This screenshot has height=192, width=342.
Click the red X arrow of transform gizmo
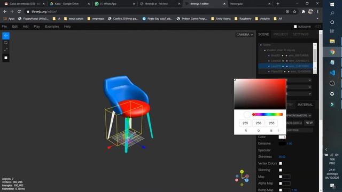110,147
